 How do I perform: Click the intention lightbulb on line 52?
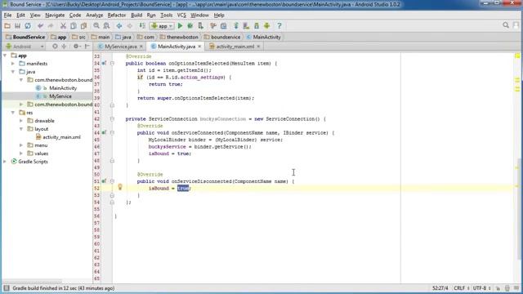(x=120, y=187)
